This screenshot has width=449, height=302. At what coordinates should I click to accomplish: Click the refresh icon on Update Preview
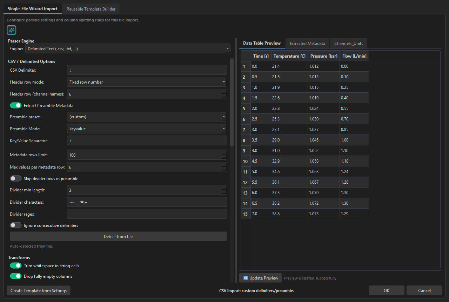click(x=246, y=278)
